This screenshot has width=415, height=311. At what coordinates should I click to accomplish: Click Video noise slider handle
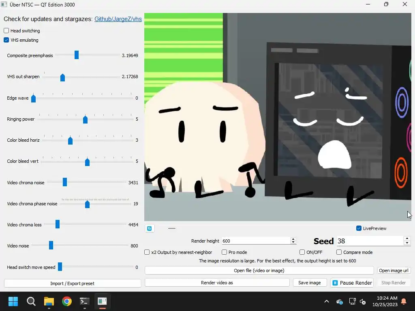pyautogui.click(x=51, y=245)
